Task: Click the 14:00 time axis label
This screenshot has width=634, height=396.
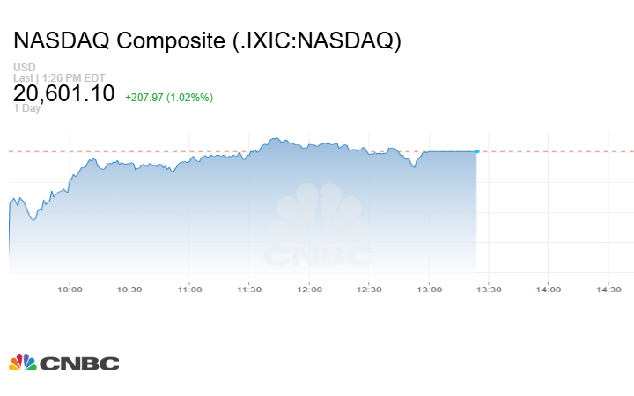Action: click(x=549, y=290)
